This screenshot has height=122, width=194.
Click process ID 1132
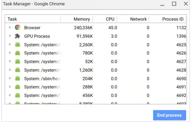click(181, 28)
